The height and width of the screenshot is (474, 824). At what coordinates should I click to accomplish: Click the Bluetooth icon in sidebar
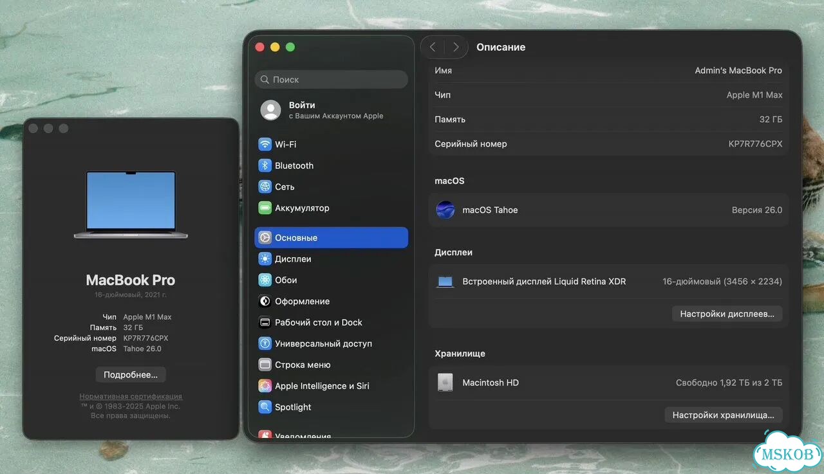(265, 165)
